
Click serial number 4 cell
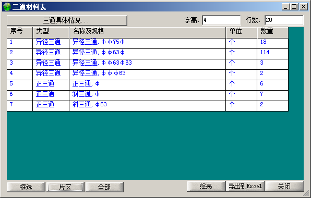(20, 75)
